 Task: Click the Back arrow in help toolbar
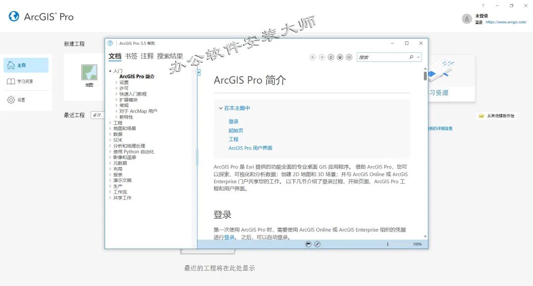tap(313, 57)
